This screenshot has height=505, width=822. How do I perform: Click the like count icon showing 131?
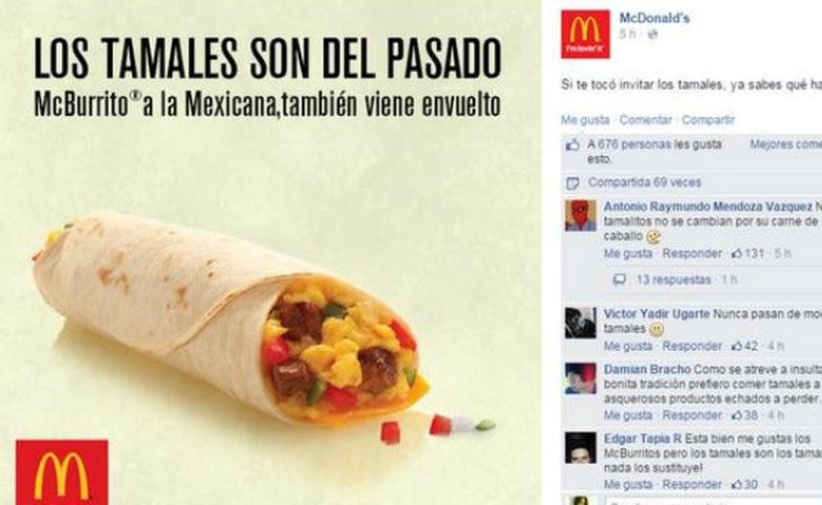coord(736,253)
